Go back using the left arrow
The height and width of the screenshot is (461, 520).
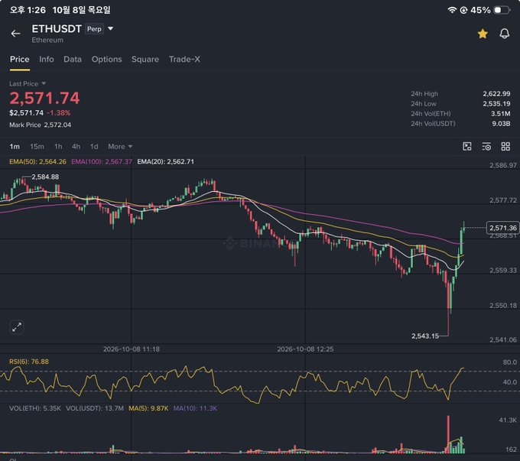click(15, 34)
